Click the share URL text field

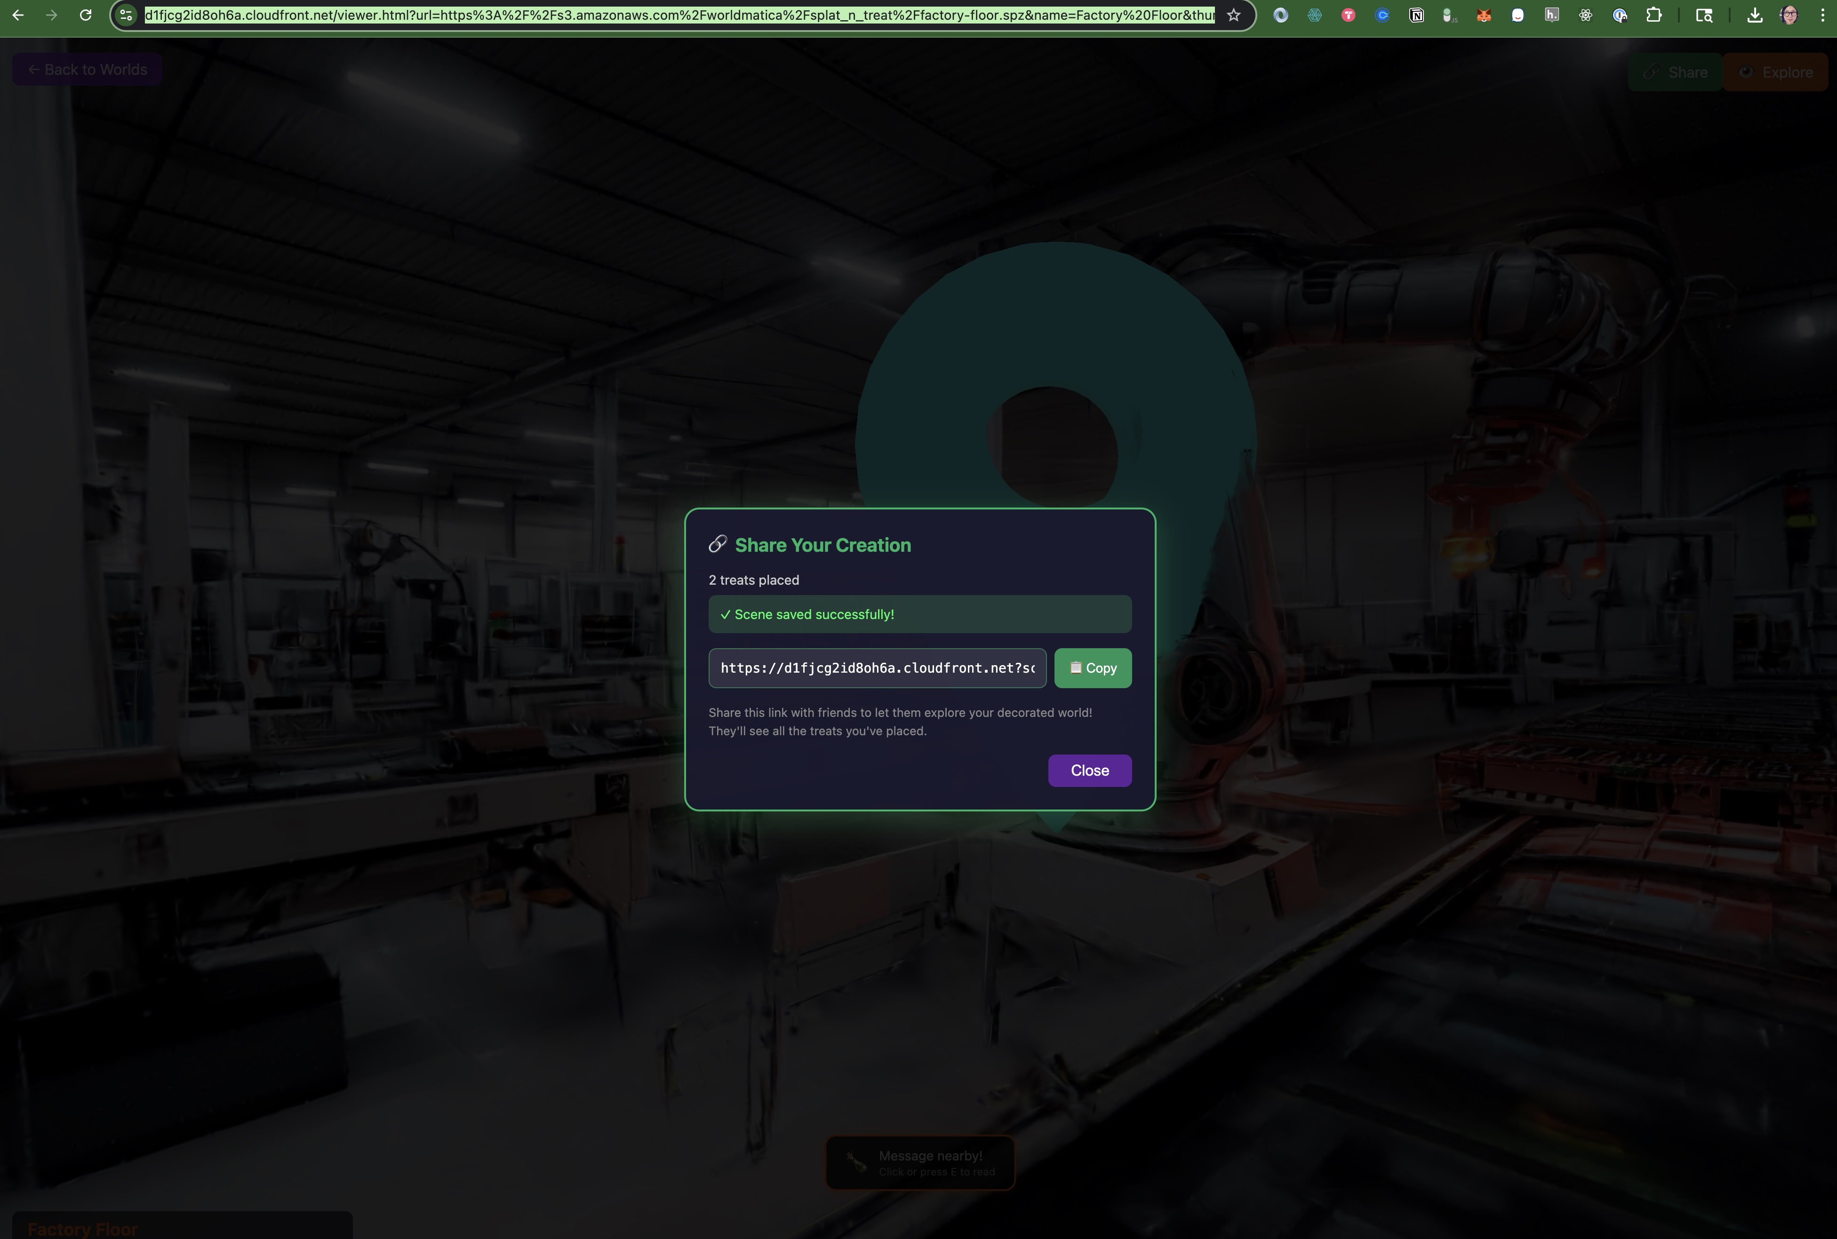(x=877, y=668)
